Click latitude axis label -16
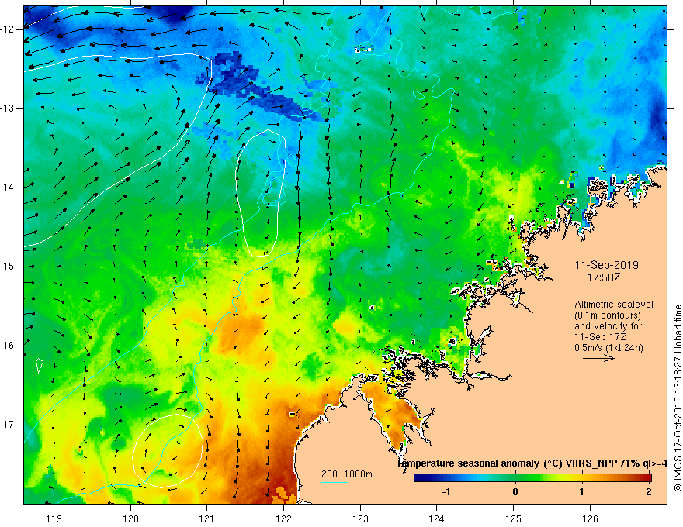 tap(9, 346)
